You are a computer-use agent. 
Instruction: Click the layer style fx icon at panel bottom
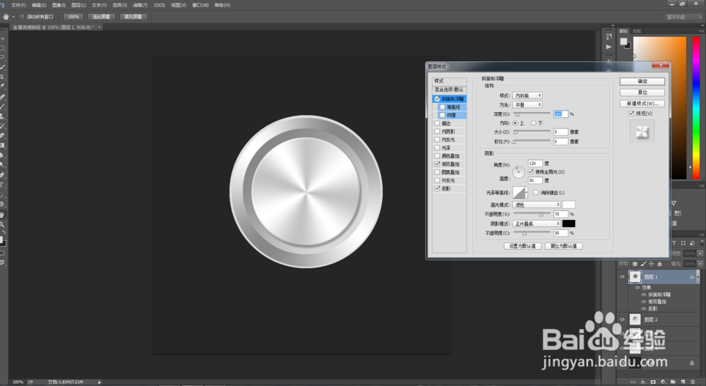tap(643, 382)
